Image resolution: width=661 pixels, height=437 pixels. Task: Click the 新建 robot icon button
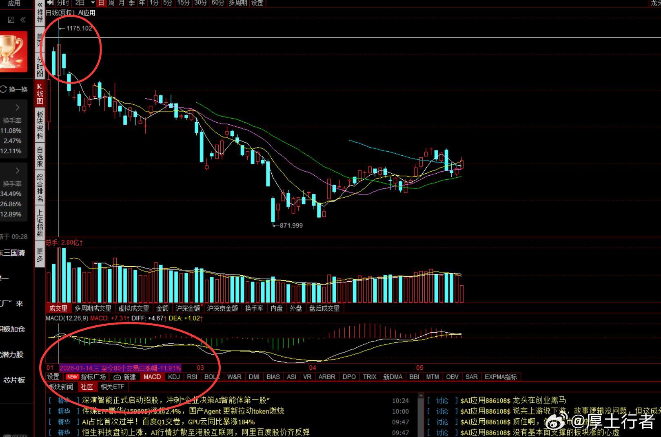point(125,377)
